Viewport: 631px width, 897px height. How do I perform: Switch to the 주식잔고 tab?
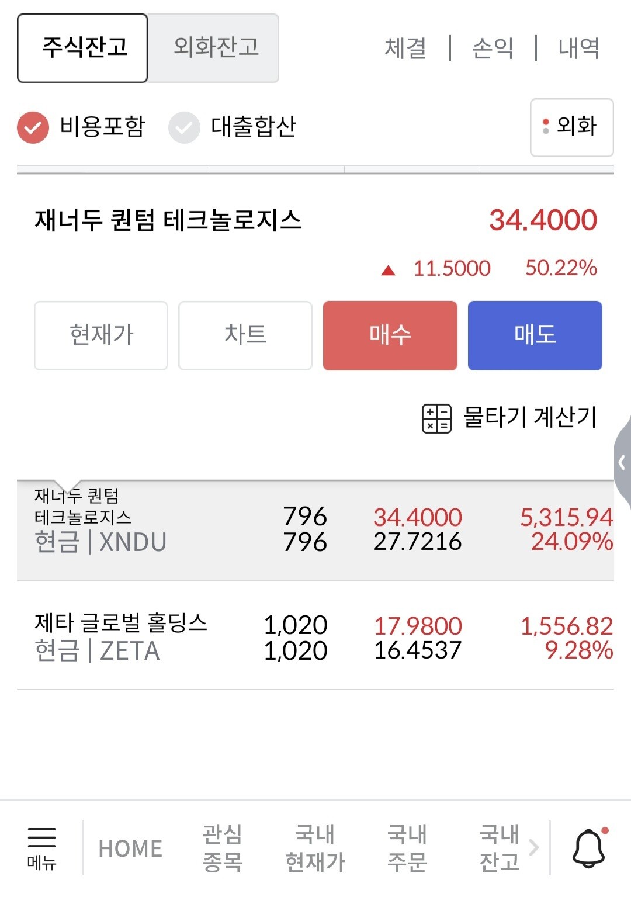[82, 48]
